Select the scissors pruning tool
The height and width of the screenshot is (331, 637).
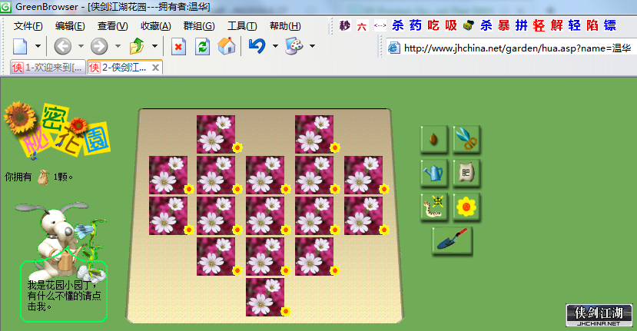[x=466, y=139]
